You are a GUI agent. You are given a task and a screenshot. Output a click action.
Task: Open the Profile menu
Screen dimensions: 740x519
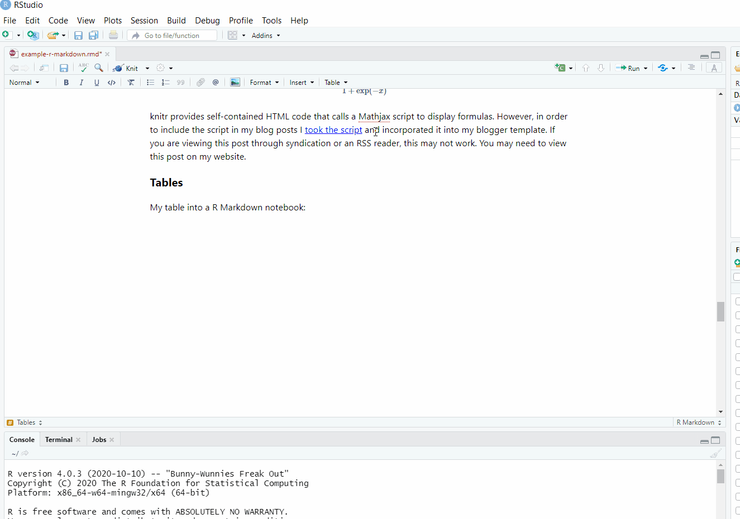click(x=241, y=20)
